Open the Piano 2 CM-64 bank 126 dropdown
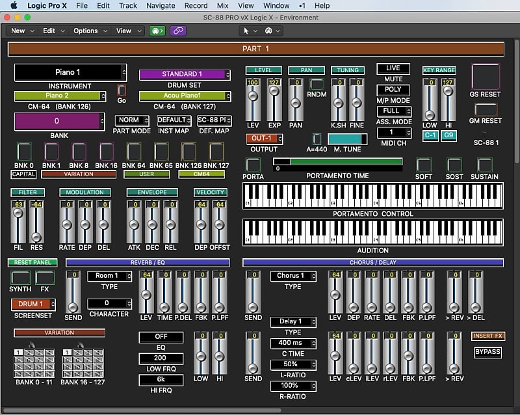Viewport: 520px width, 415px height. pos(60,96)
